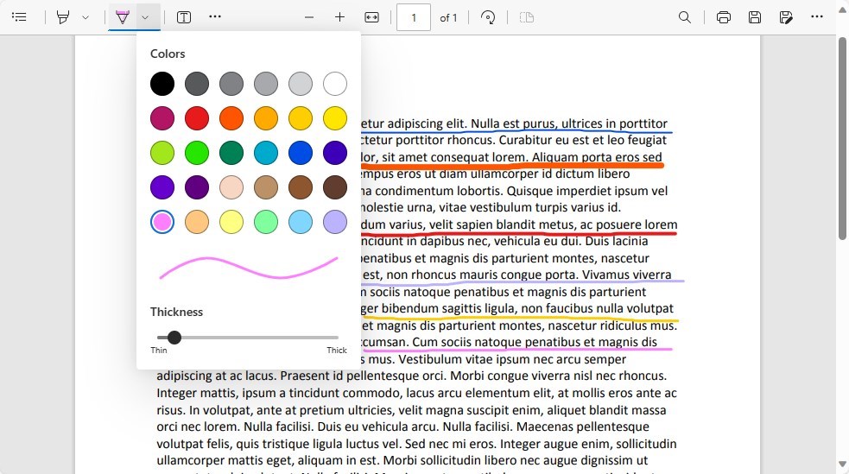Toggle the Highlight tool
The width and height of the screenshot is (849, 474).
pyautogui.click(x=63, y=17)
